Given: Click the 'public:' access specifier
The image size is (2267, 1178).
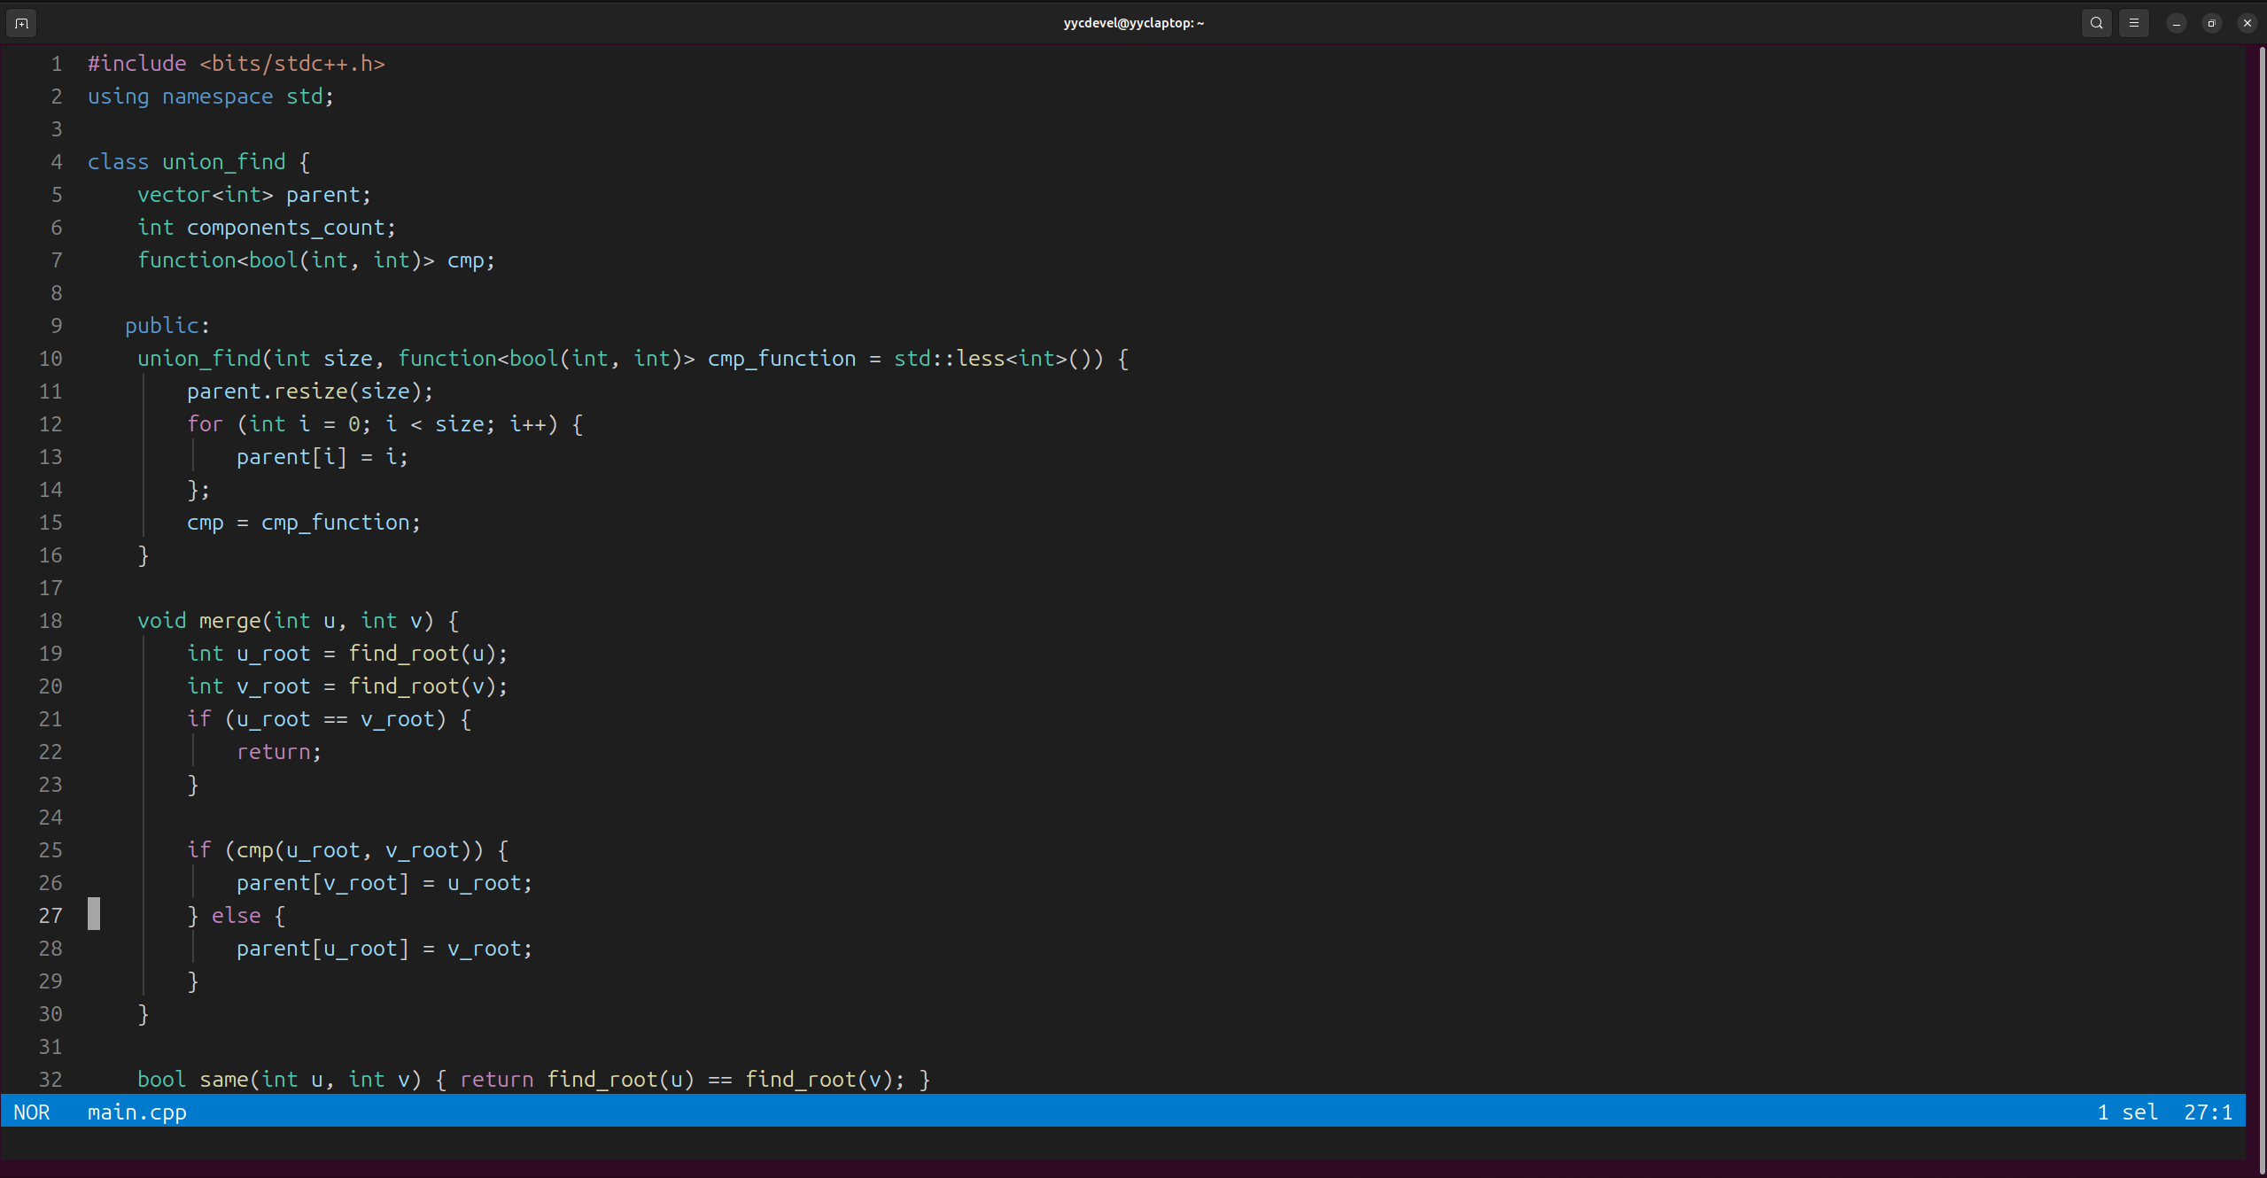Looking at the screenshot, I should click(167, 326).
